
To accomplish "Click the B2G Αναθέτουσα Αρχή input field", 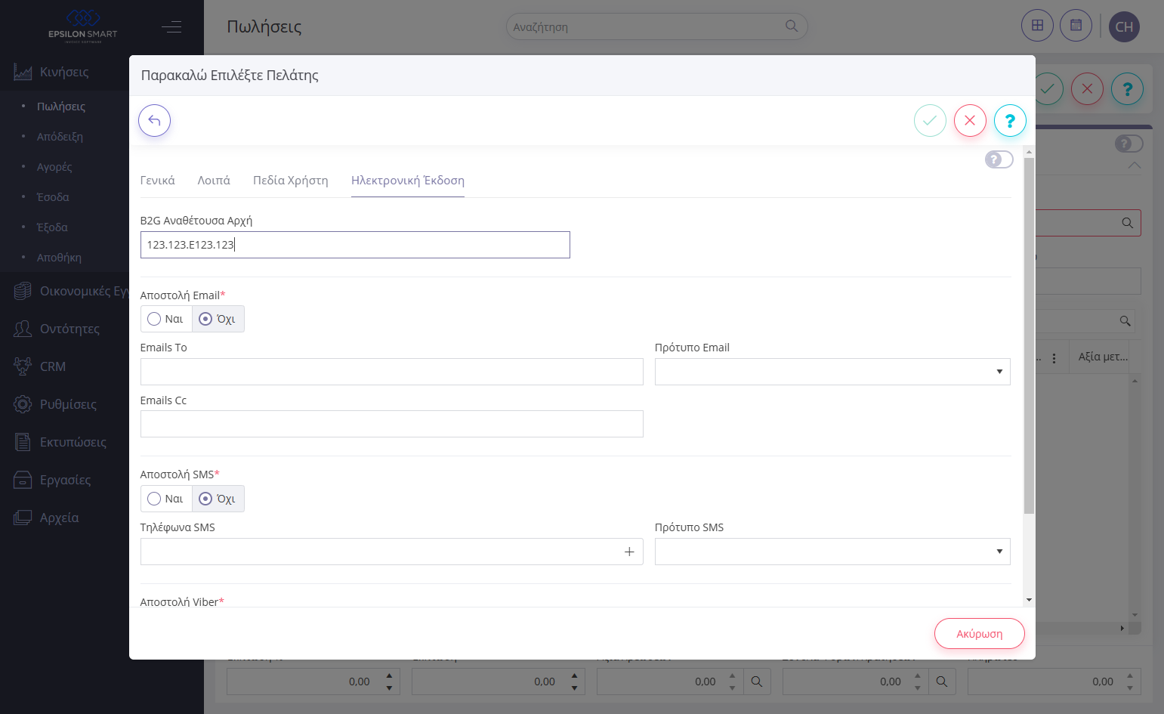I will [x=355, y=245].
